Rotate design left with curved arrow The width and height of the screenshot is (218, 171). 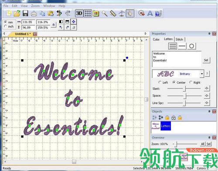coord(61,27)
